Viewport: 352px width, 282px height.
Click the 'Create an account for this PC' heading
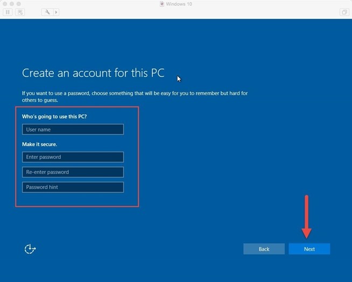93,73
